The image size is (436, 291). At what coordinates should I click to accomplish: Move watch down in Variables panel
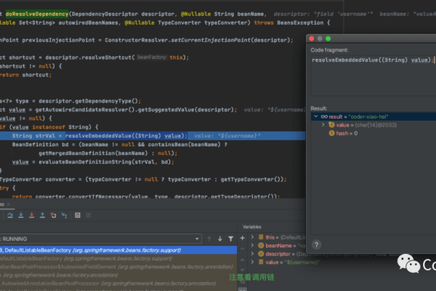(x=243, y=270)
